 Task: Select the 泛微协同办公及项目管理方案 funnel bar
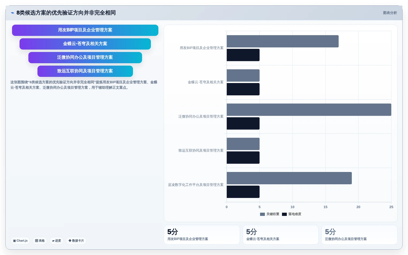(85, 58)
